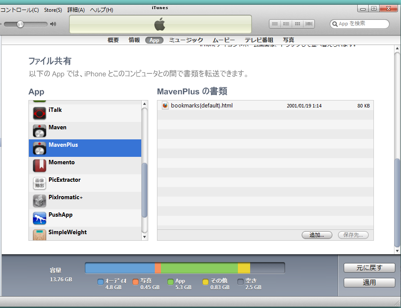Viewport: 401px width, 308px height.
Task: Click the blue オーディオ capacity segment
Action: 120,268
